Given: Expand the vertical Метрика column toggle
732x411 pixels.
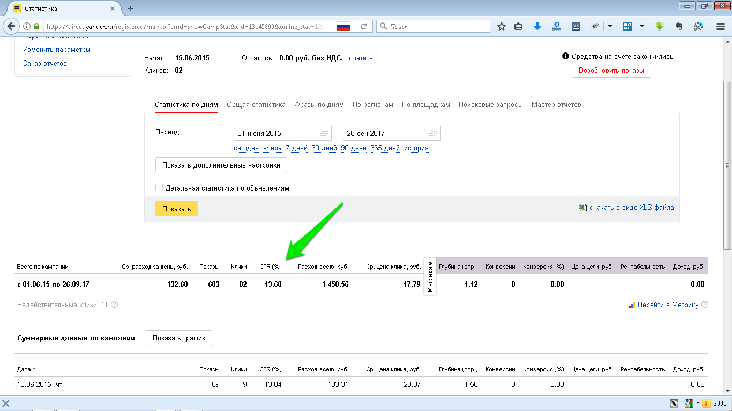Looking at the screenshot, I should point(430,276).
